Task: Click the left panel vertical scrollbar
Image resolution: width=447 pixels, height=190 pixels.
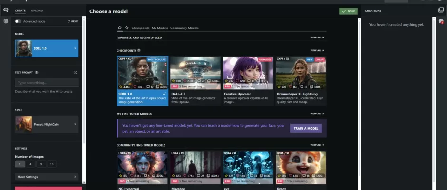Action: point(84,100)
